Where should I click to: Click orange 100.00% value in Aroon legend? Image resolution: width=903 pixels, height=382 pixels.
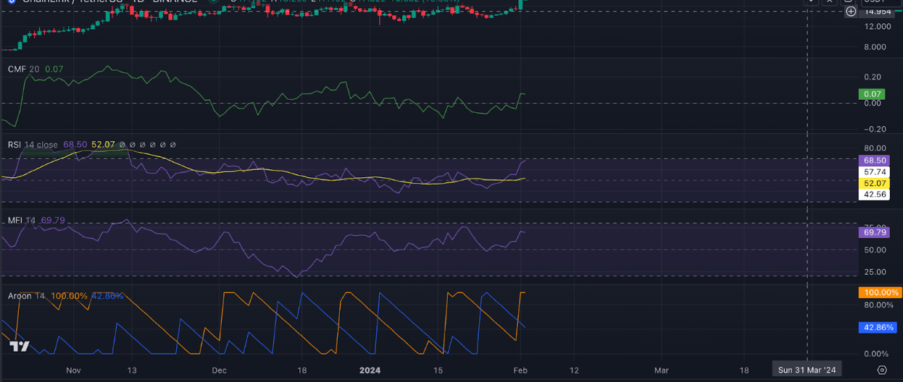69,296
